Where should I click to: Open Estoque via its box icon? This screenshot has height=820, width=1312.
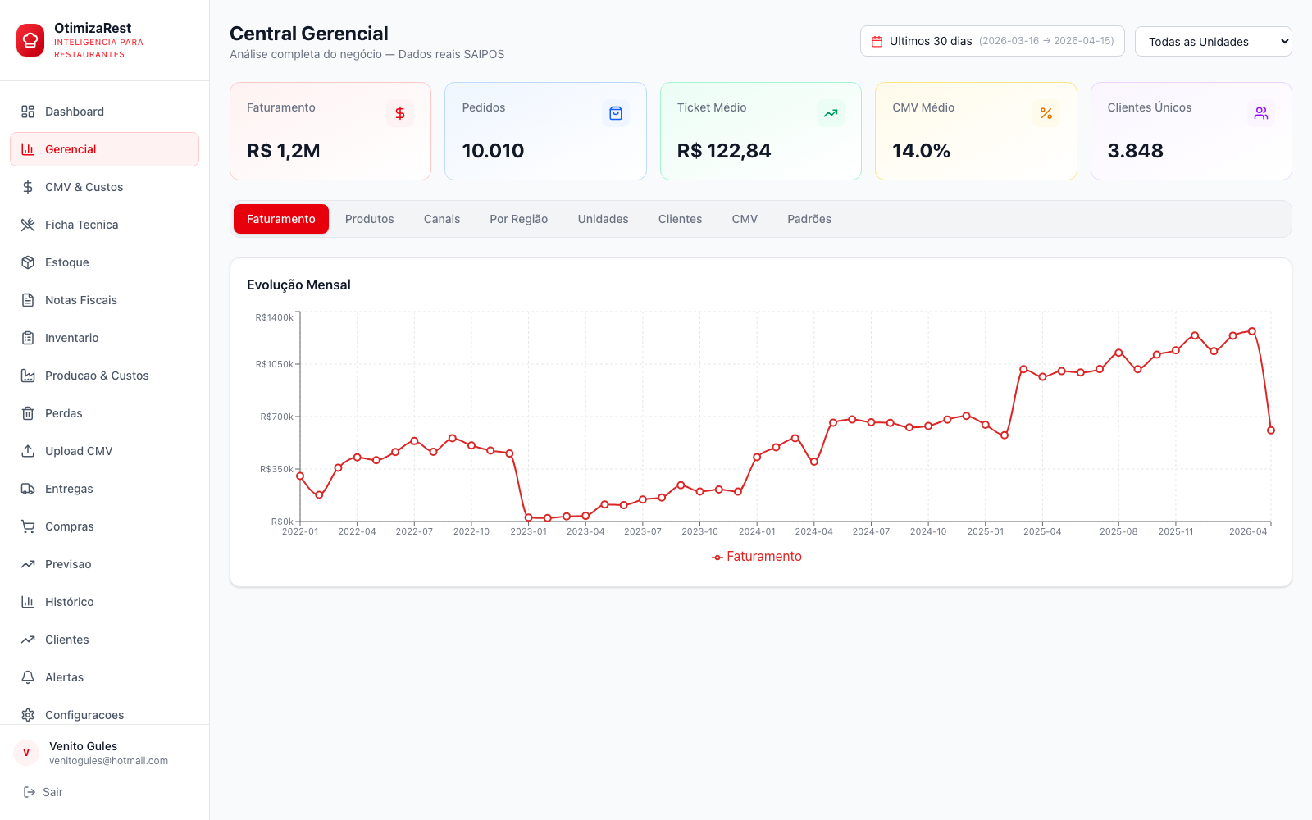[28, 262]
